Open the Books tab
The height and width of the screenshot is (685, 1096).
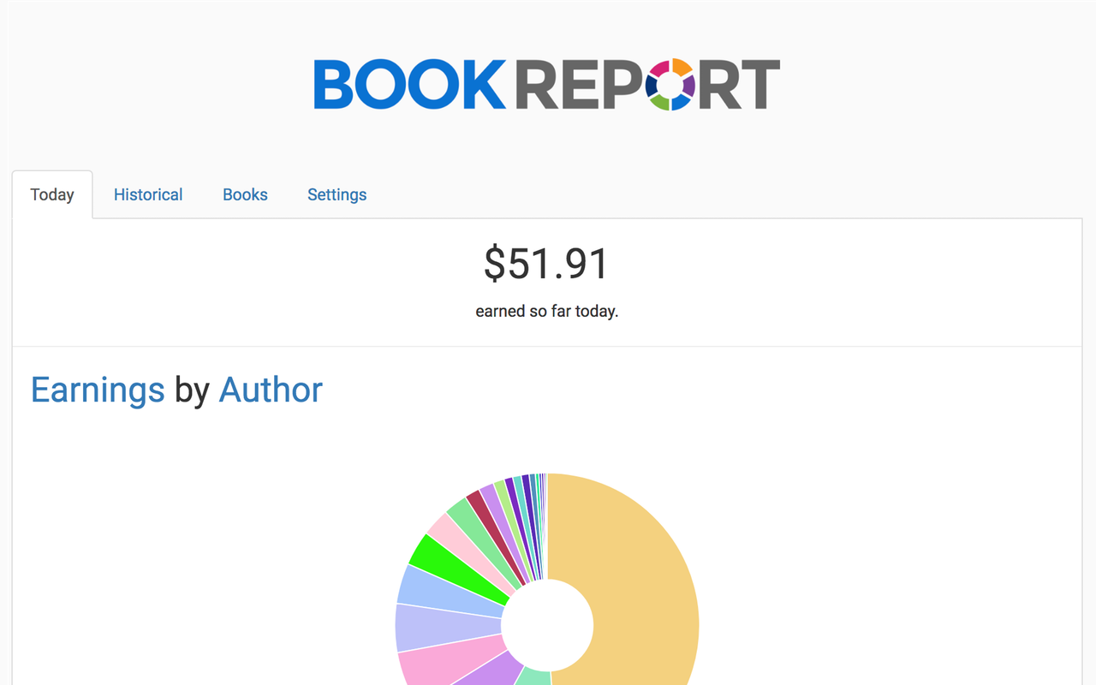click(x=245, y=194)
